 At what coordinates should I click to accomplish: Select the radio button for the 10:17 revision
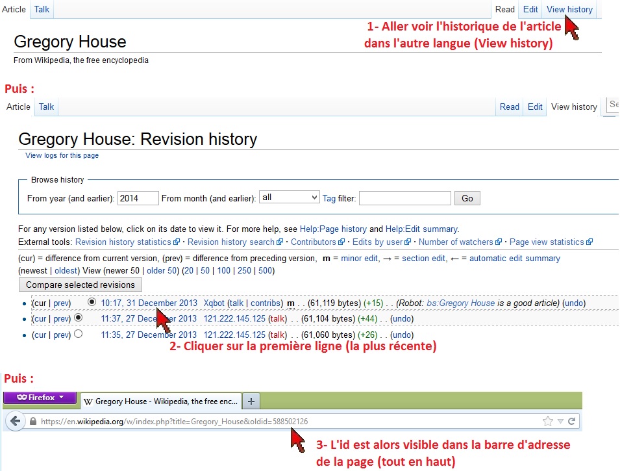(92, 302)
